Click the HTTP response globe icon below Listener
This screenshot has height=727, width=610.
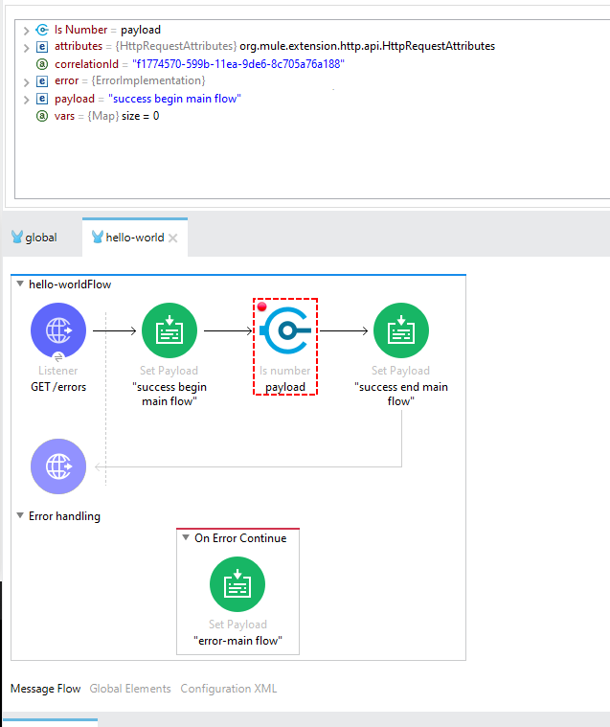click(x=58, y=466)
